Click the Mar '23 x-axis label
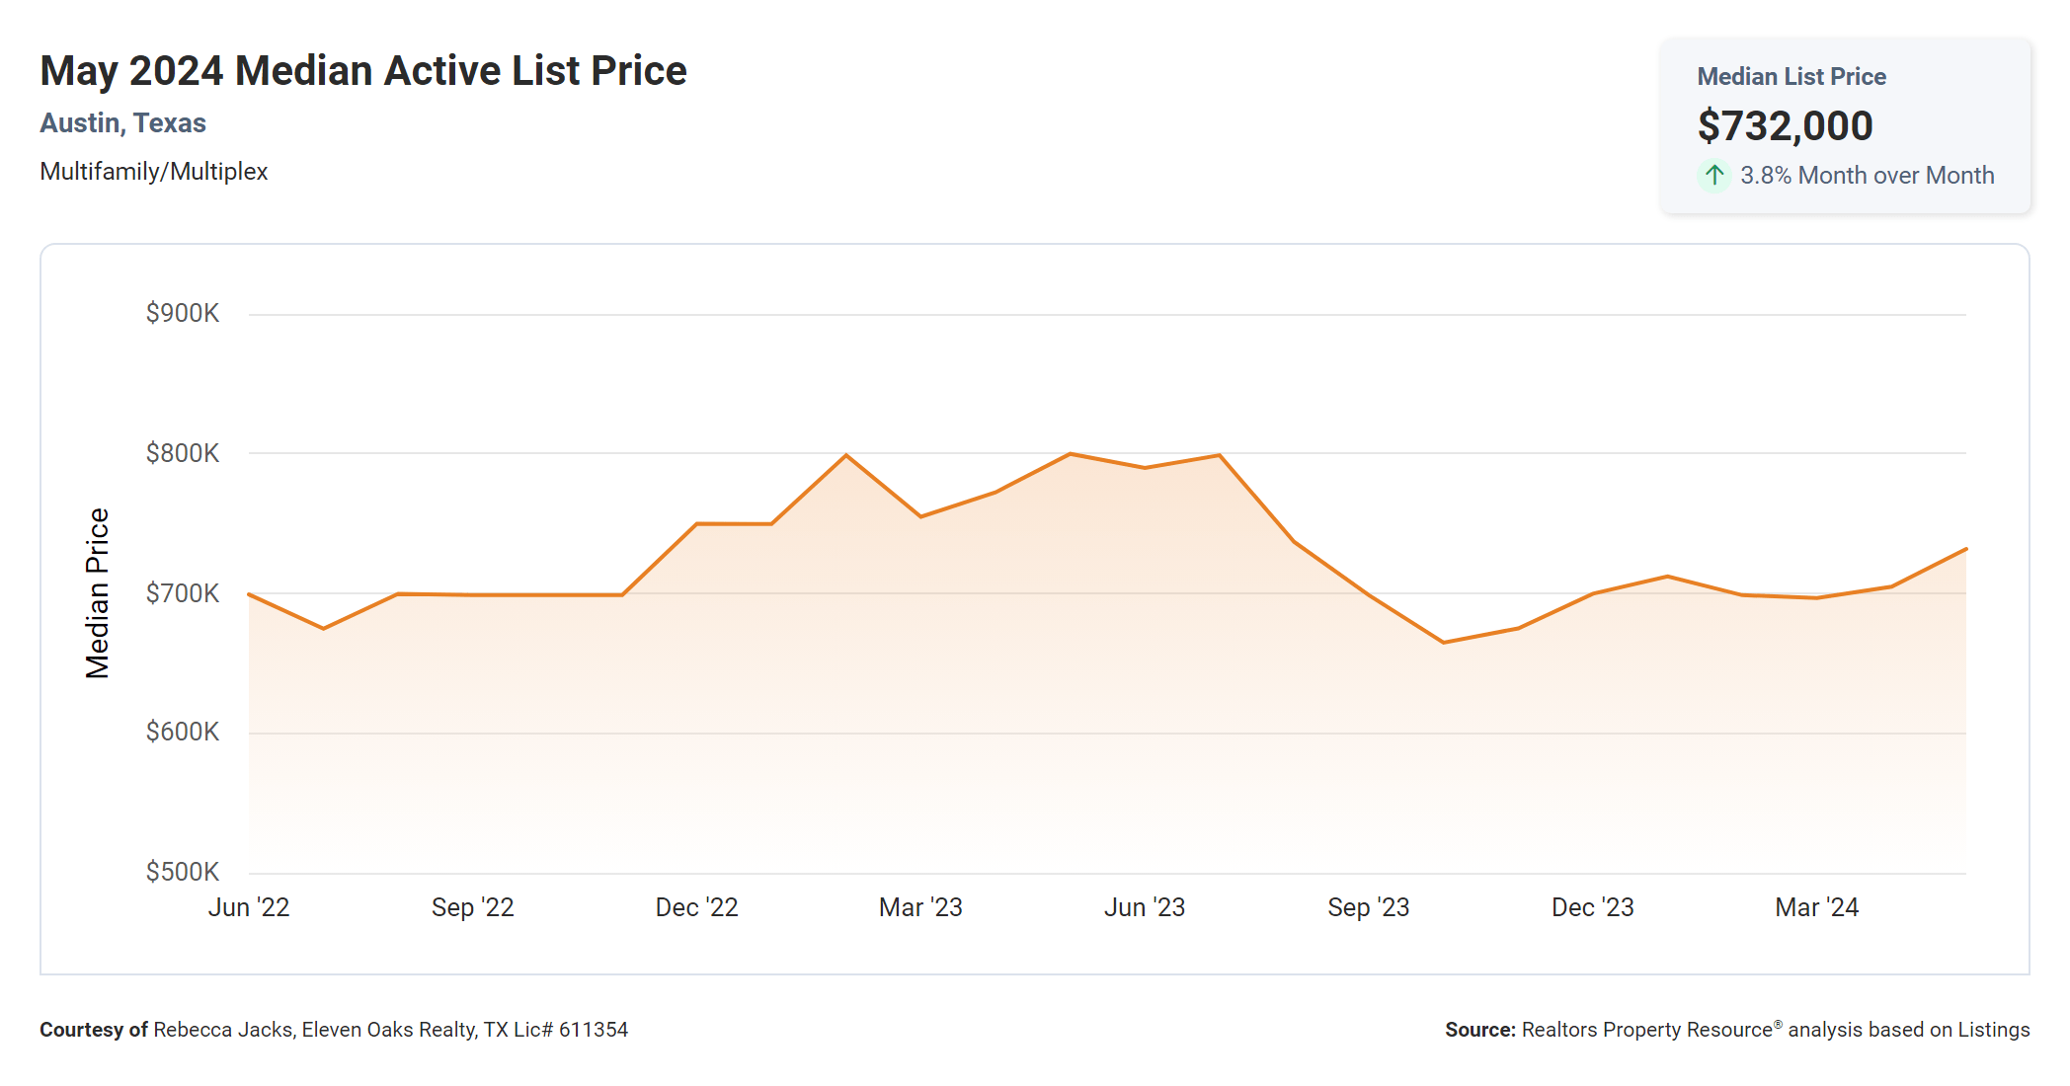 point(920,907)
